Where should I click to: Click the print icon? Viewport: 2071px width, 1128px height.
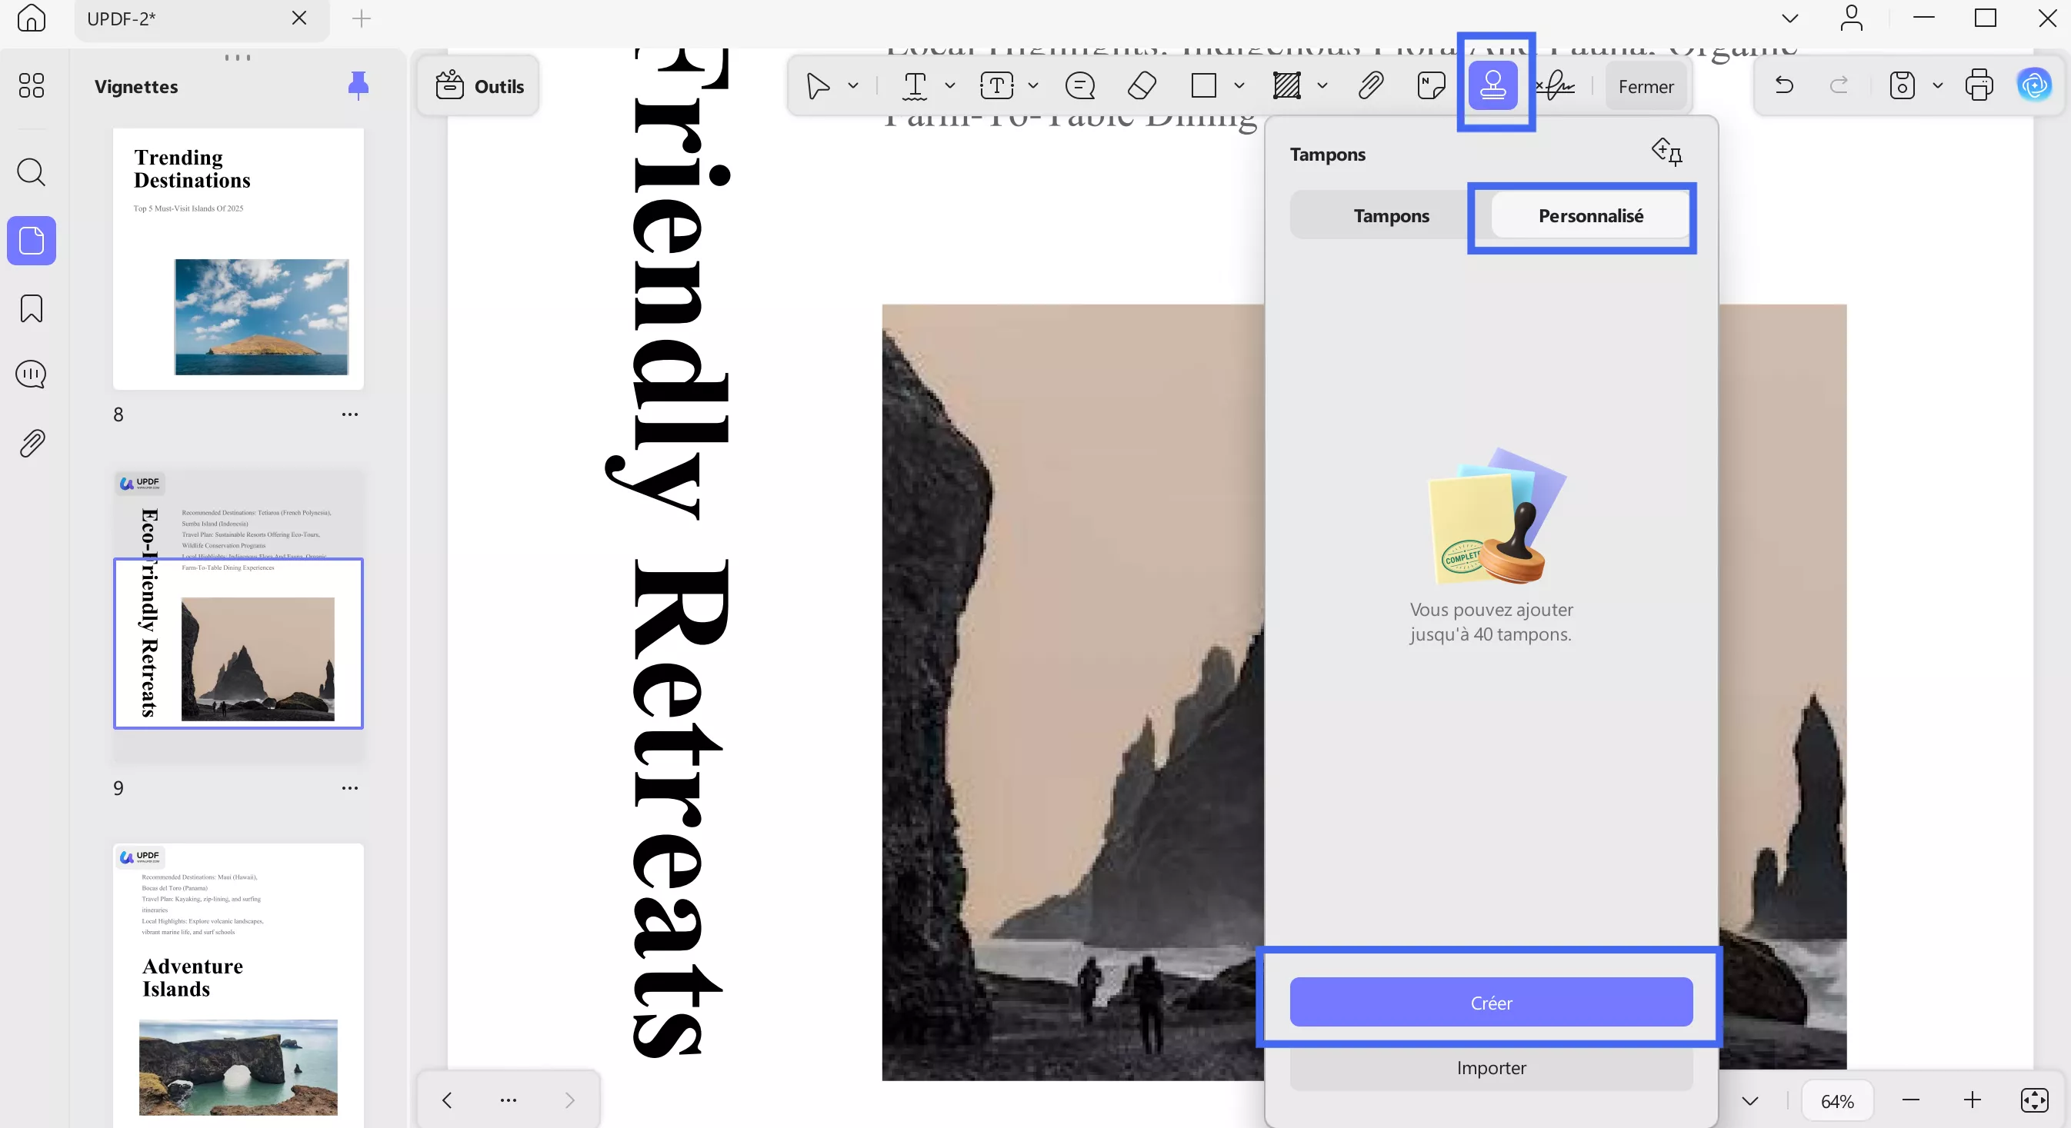[1979, 85]
